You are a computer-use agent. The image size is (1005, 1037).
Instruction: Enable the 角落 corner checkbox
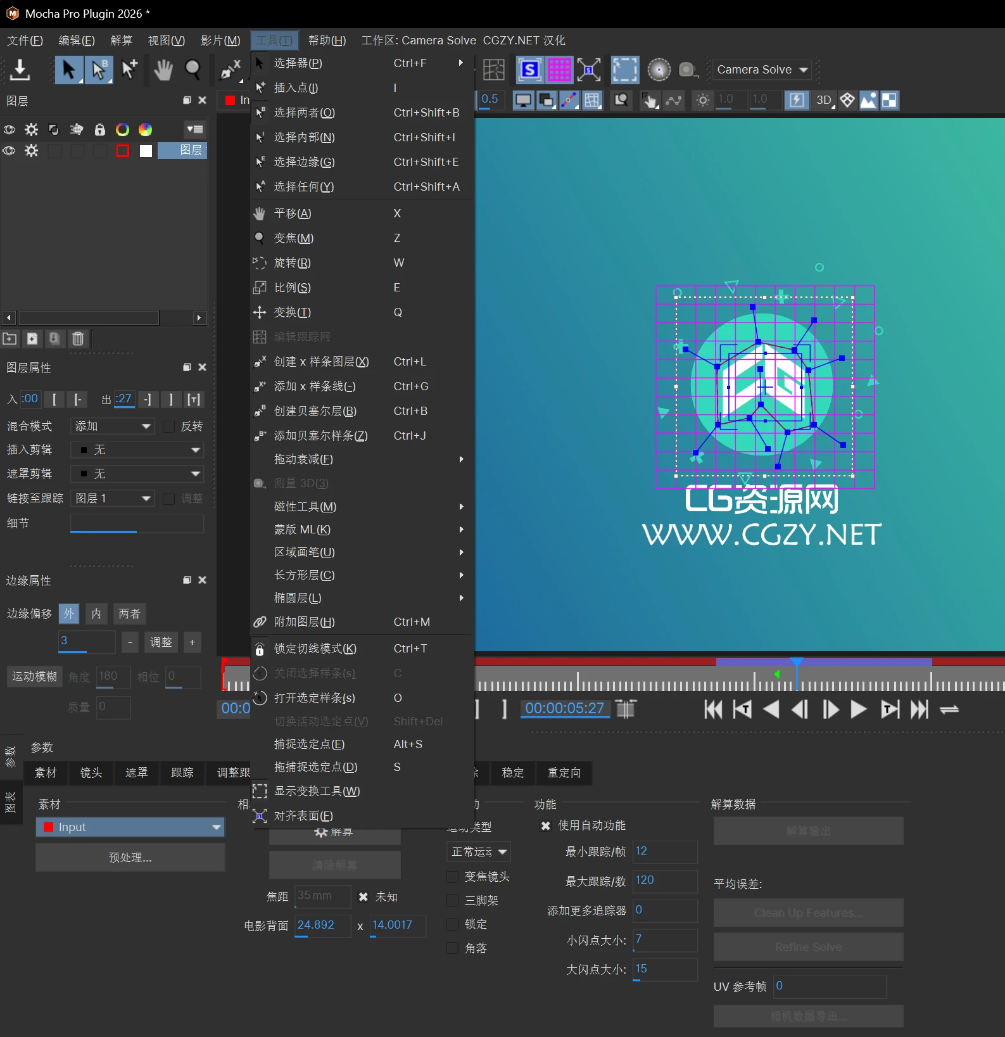pyautogui.click(x=453, y=948)
